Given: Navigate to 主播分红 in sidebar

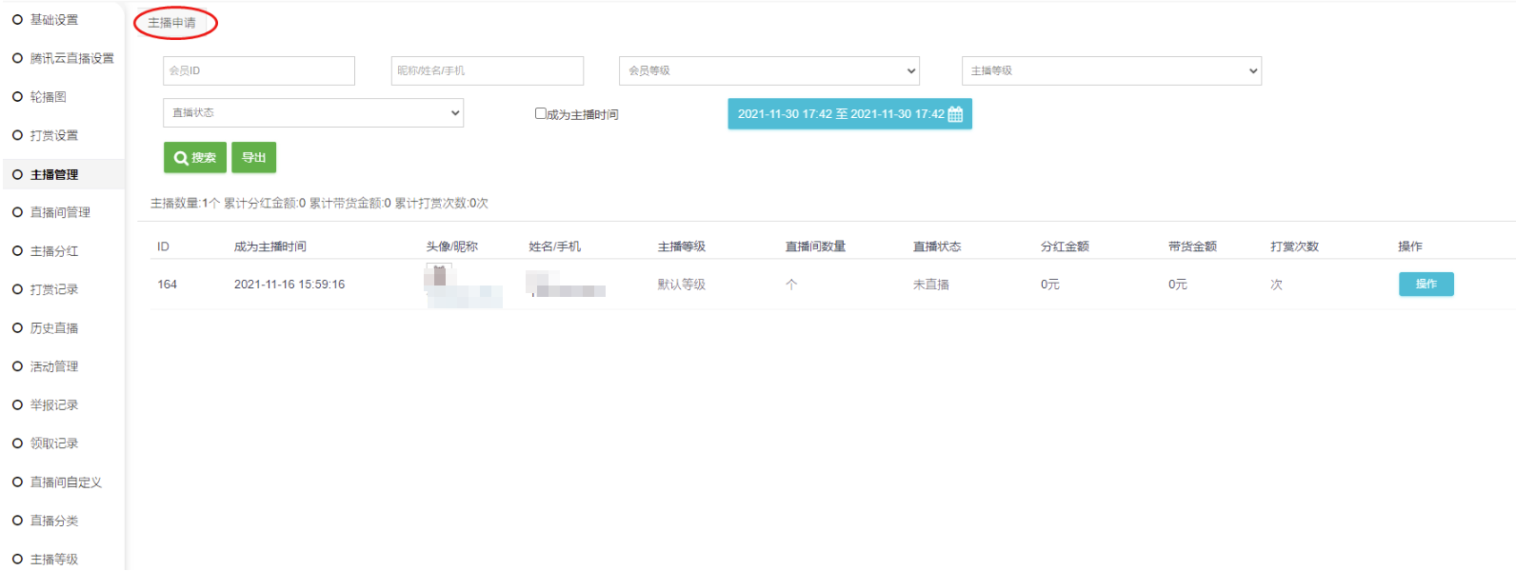Looking at the screenshot, I should [54, 251].
